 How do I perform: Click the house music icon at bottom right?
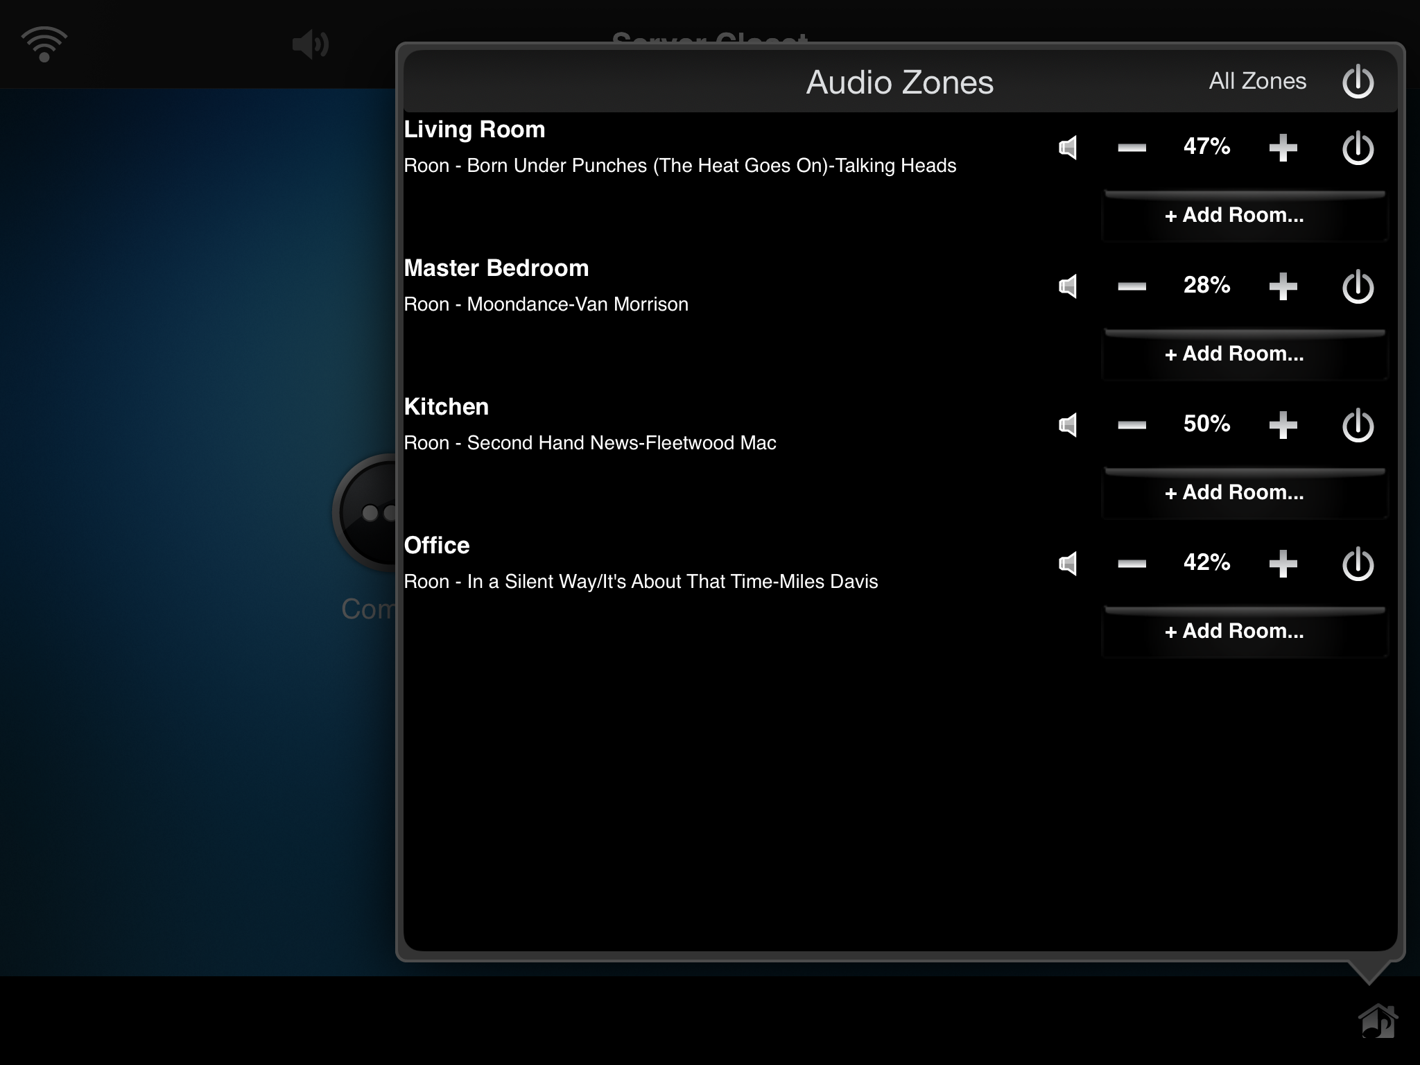click(1378, 1021)
